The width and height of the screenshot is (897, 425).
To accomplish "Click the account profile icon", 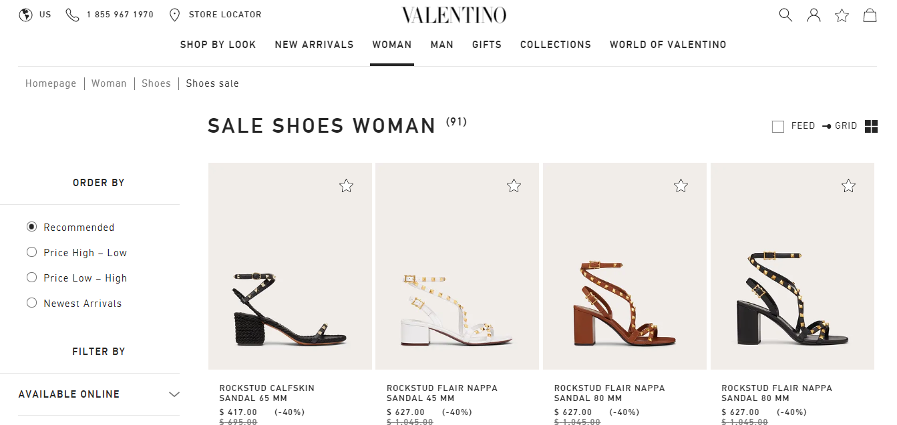I will [814, 15].
